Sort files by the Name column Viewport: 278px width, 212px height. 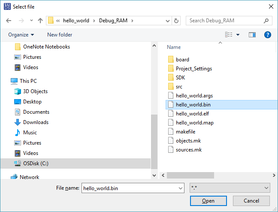174,47
